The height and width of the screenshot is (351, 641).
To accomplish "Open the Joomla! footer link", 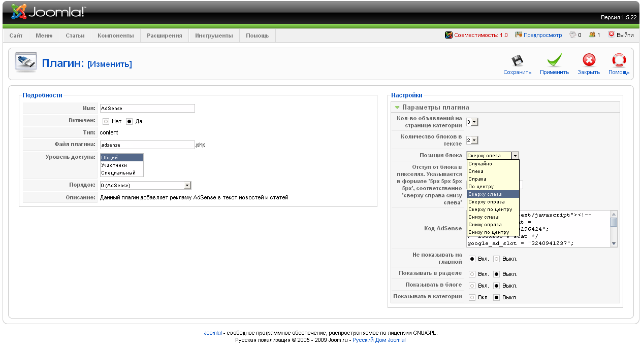I will coord(213,333).
